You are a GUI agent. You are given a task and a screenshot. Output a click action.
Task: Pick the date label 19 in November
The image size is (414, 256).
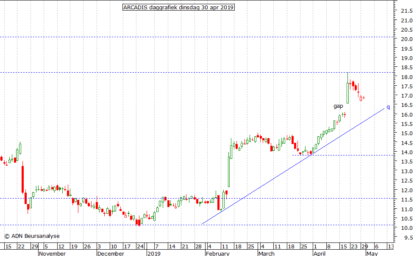click(74, 247)
